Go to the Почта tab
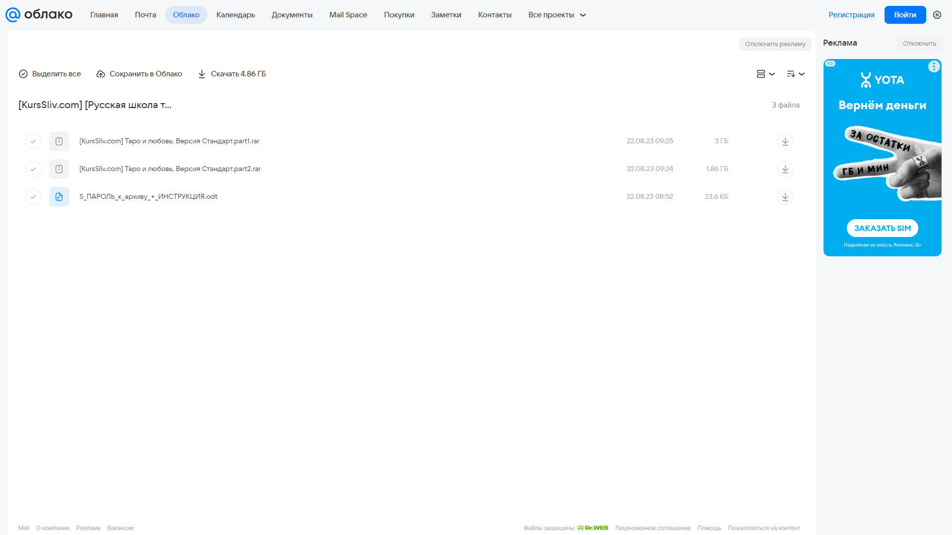Image resolution: width=952 pixels, height=535 pixels. [145, 15]
